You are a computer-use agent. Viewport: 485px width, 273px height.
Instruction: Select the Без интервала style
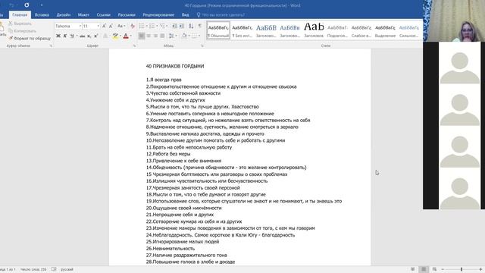tap(242, 30)
